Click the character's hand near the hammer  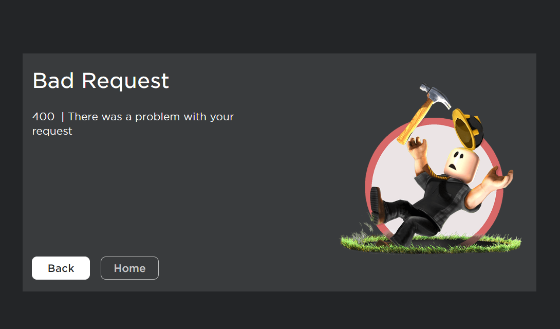pos(417,147)
